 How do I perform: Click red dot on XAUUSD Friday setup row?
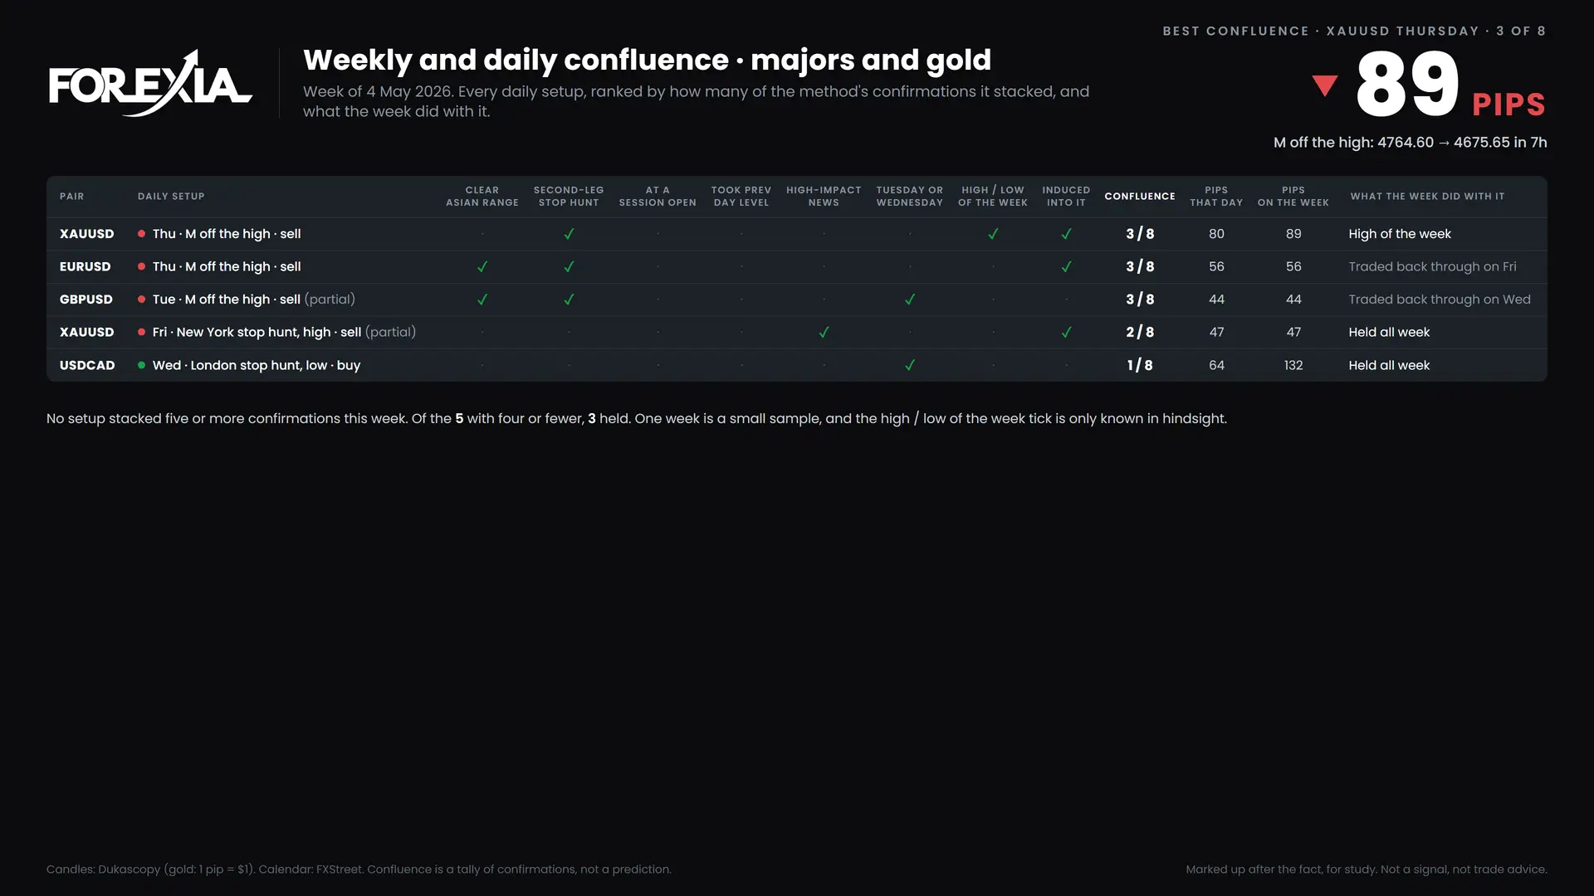click(x=141, y=332)
